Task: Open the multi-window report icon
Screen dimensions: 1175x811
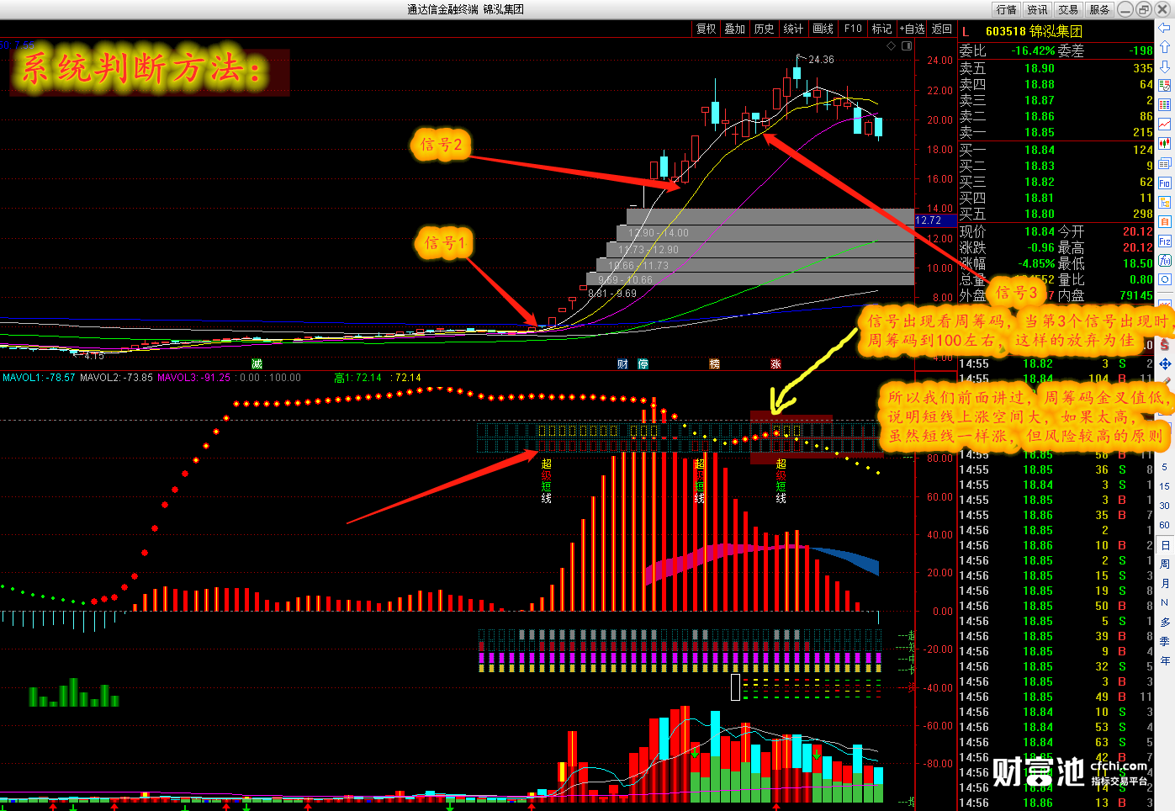Action: pos(1165,163)
